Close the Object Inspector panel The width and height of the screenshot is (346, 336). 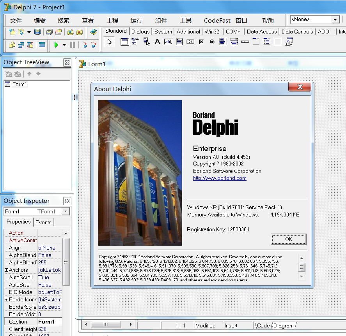[67, 201]
